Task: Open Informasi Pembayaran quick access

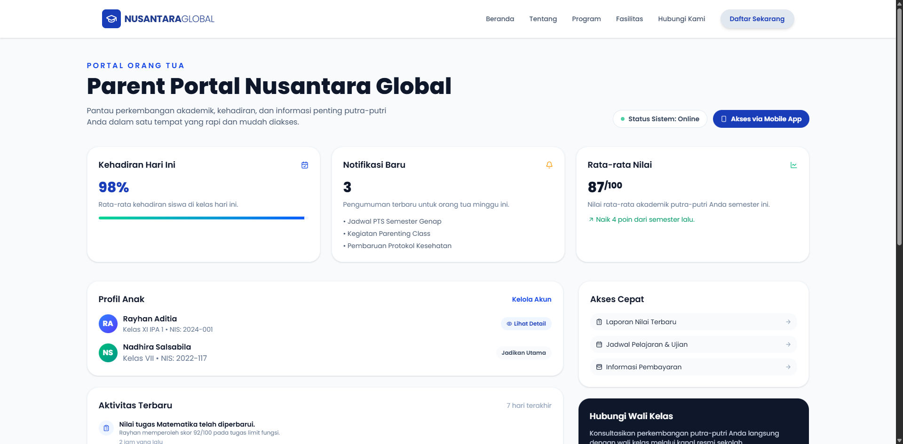Action: pyautogui.click(x=693, y=367)
